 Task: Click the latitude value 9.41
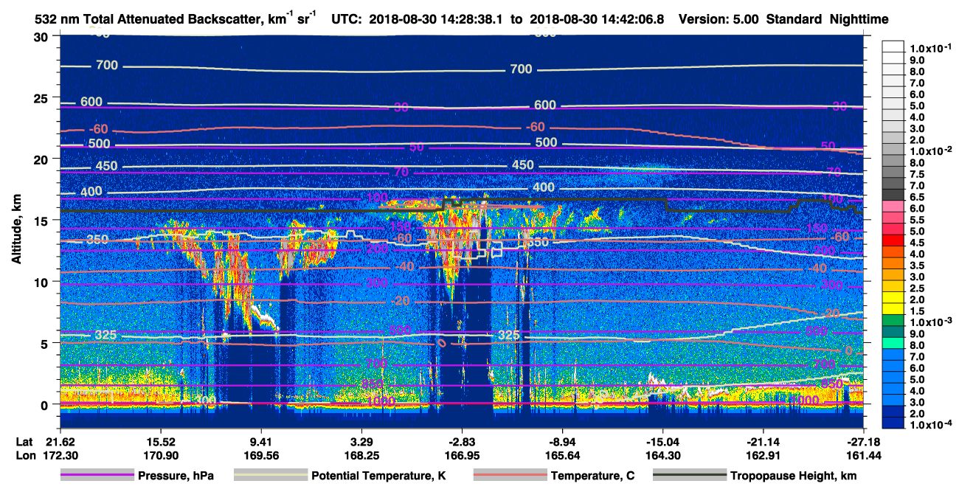point(260,440)
